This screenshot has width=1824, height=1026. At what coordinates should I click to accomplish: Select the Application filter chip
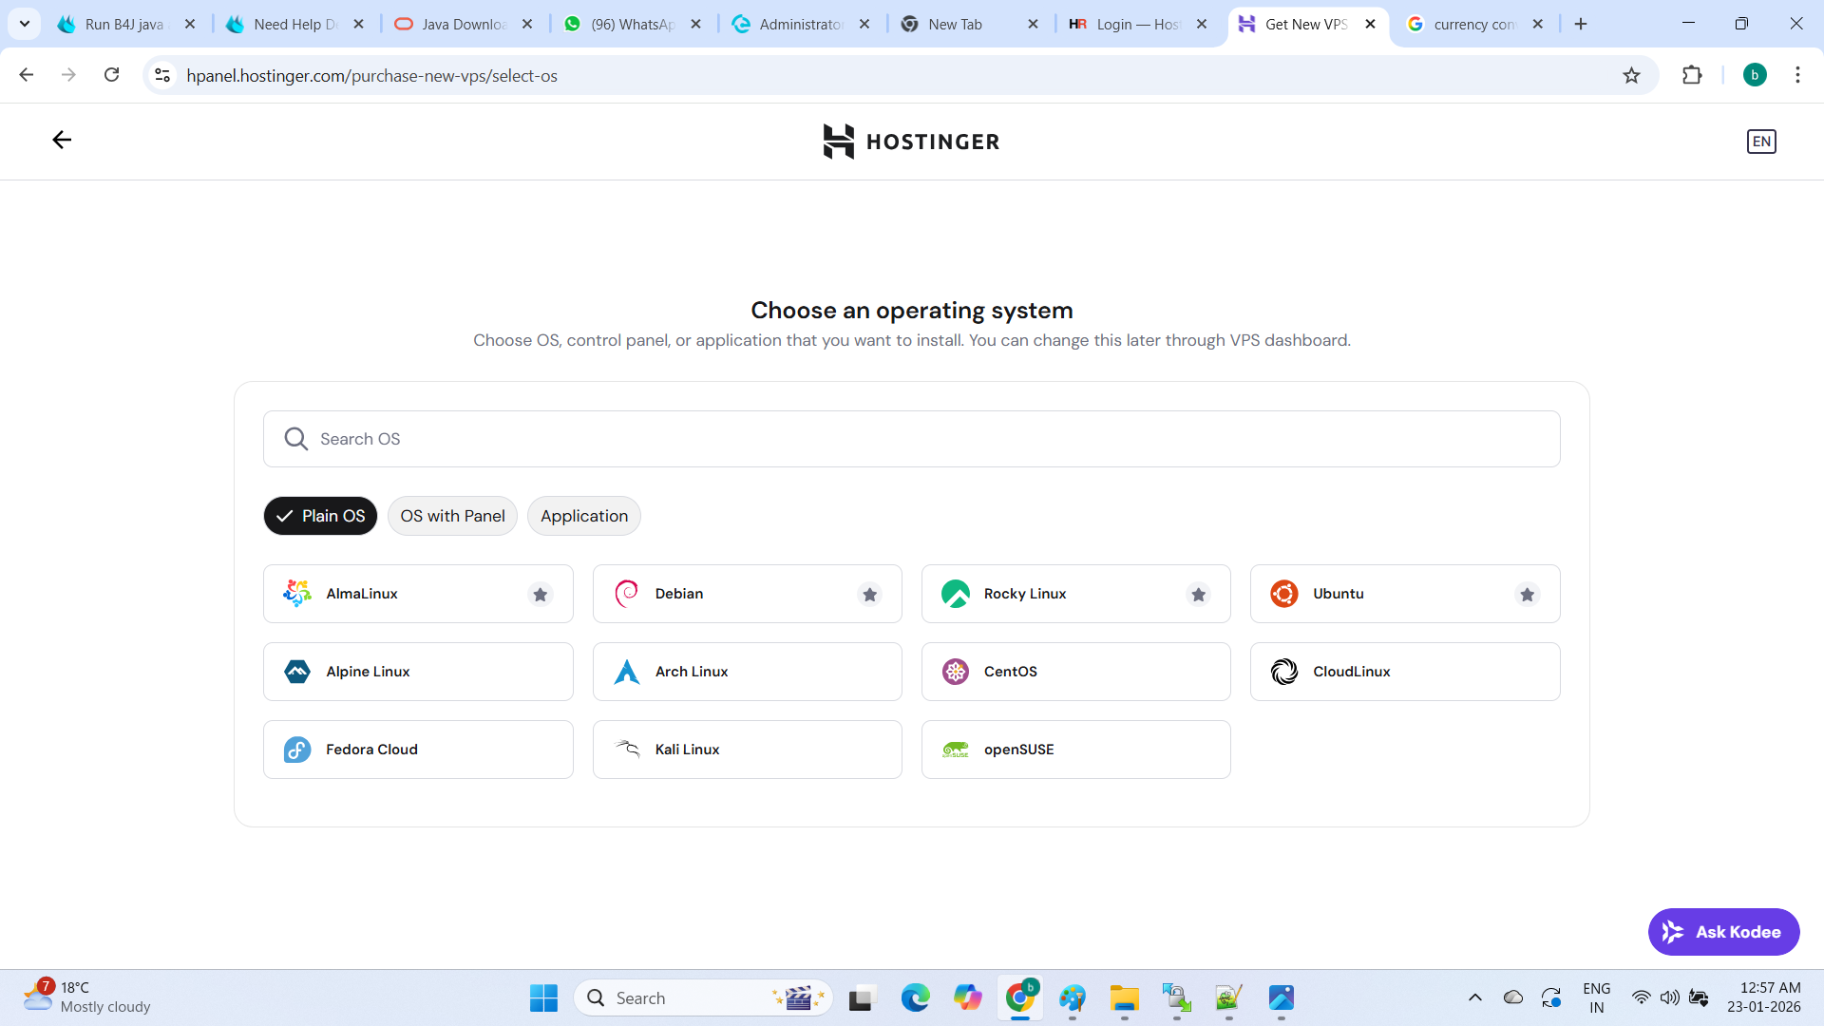pyautogui.click(x=583, y=516)
